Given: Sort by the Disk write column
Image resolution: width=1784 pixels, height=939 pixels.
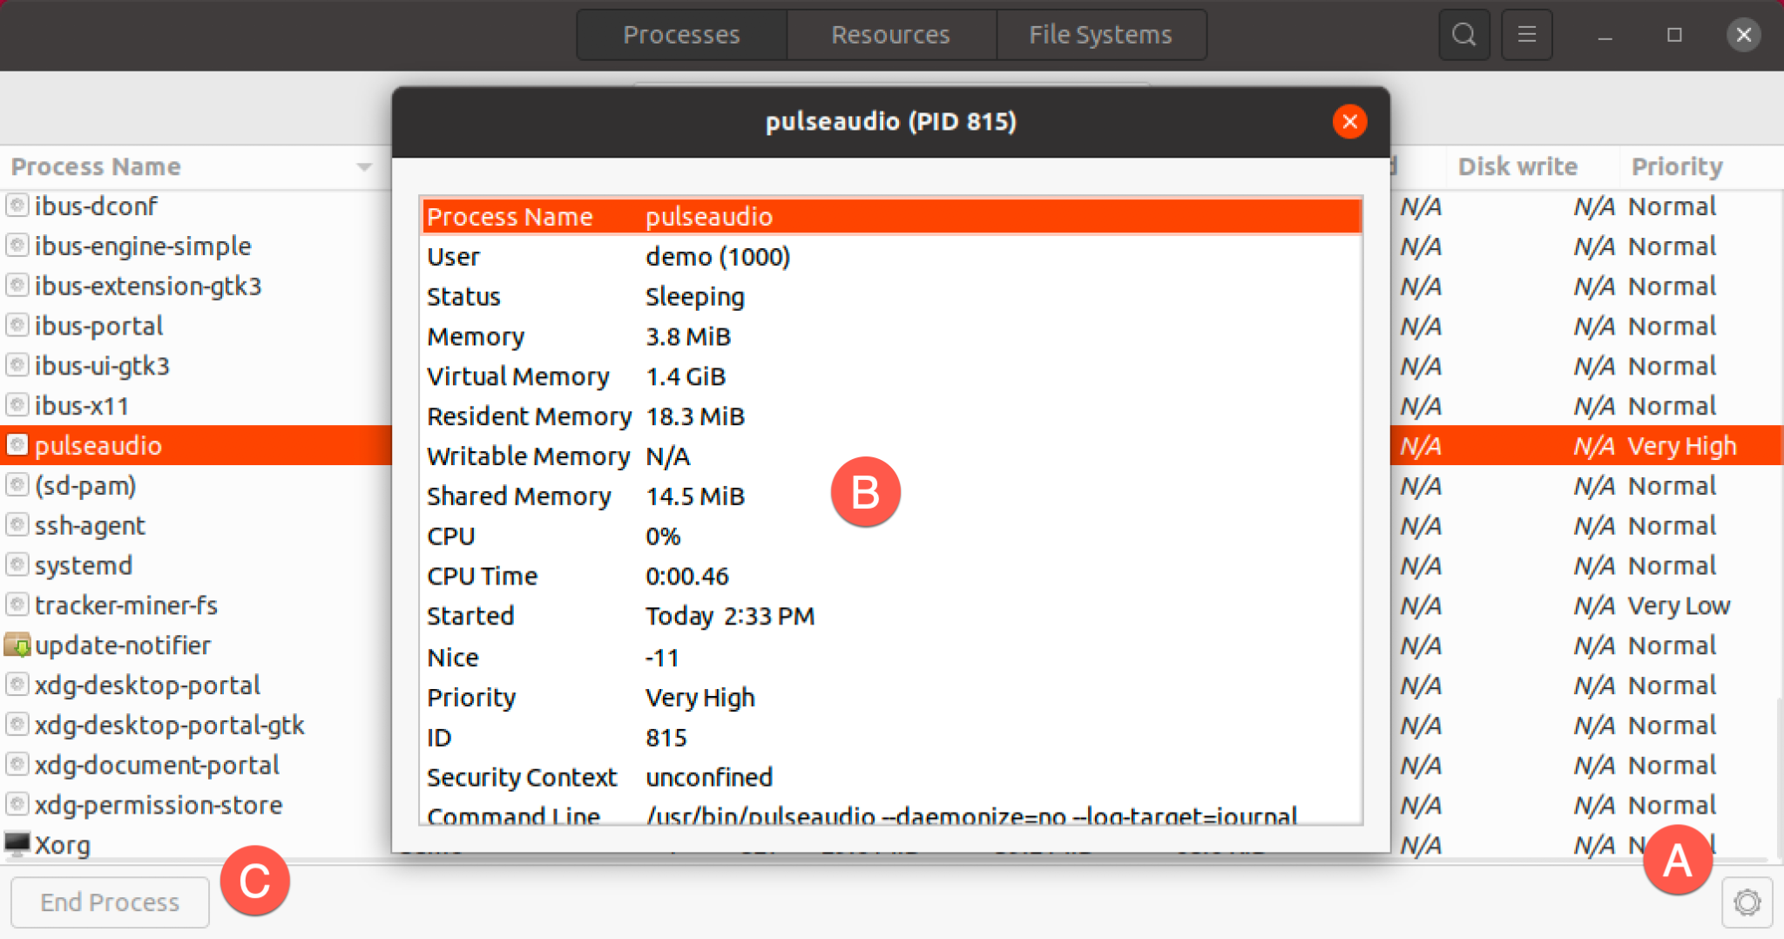Looking at the screenshot, I should (1533, 166).
